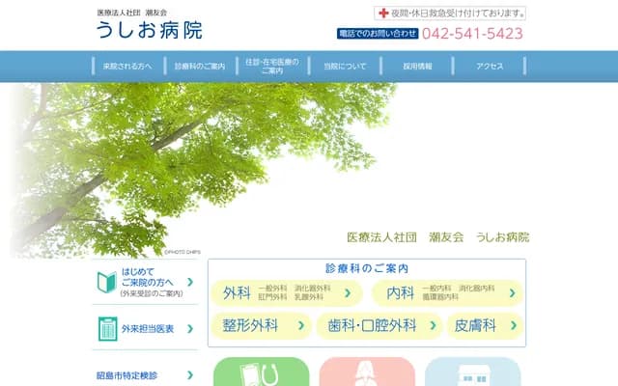Click the chevron beside 昭島市特定検診
Screen dimensions: 618x386
(189, 374)
